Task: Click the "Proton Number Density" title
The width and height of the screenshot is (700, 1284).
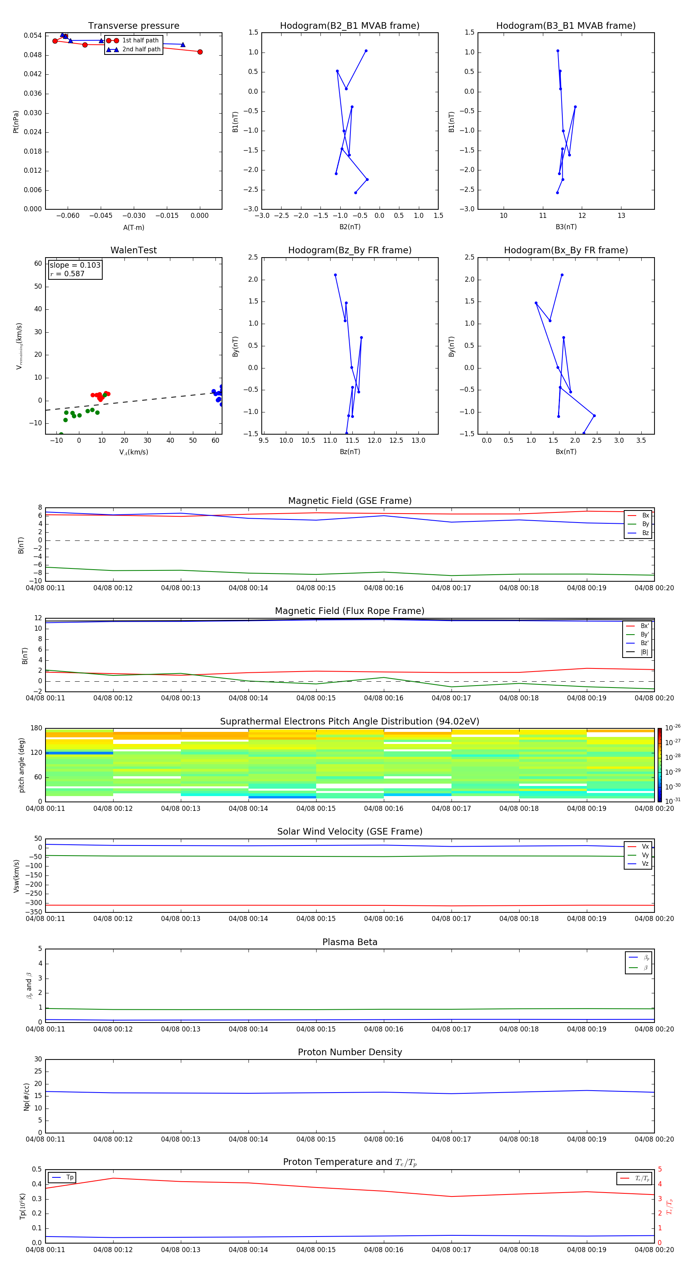Action: (x=350, y=1052)
